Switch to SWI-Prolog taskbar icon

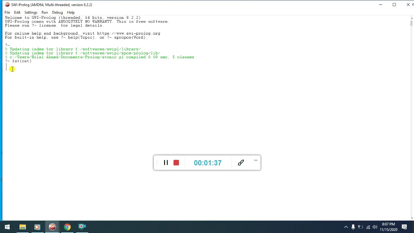point(52,227)
